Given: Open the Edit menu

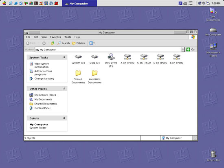Looking at the screenshot, I should 36,37.
